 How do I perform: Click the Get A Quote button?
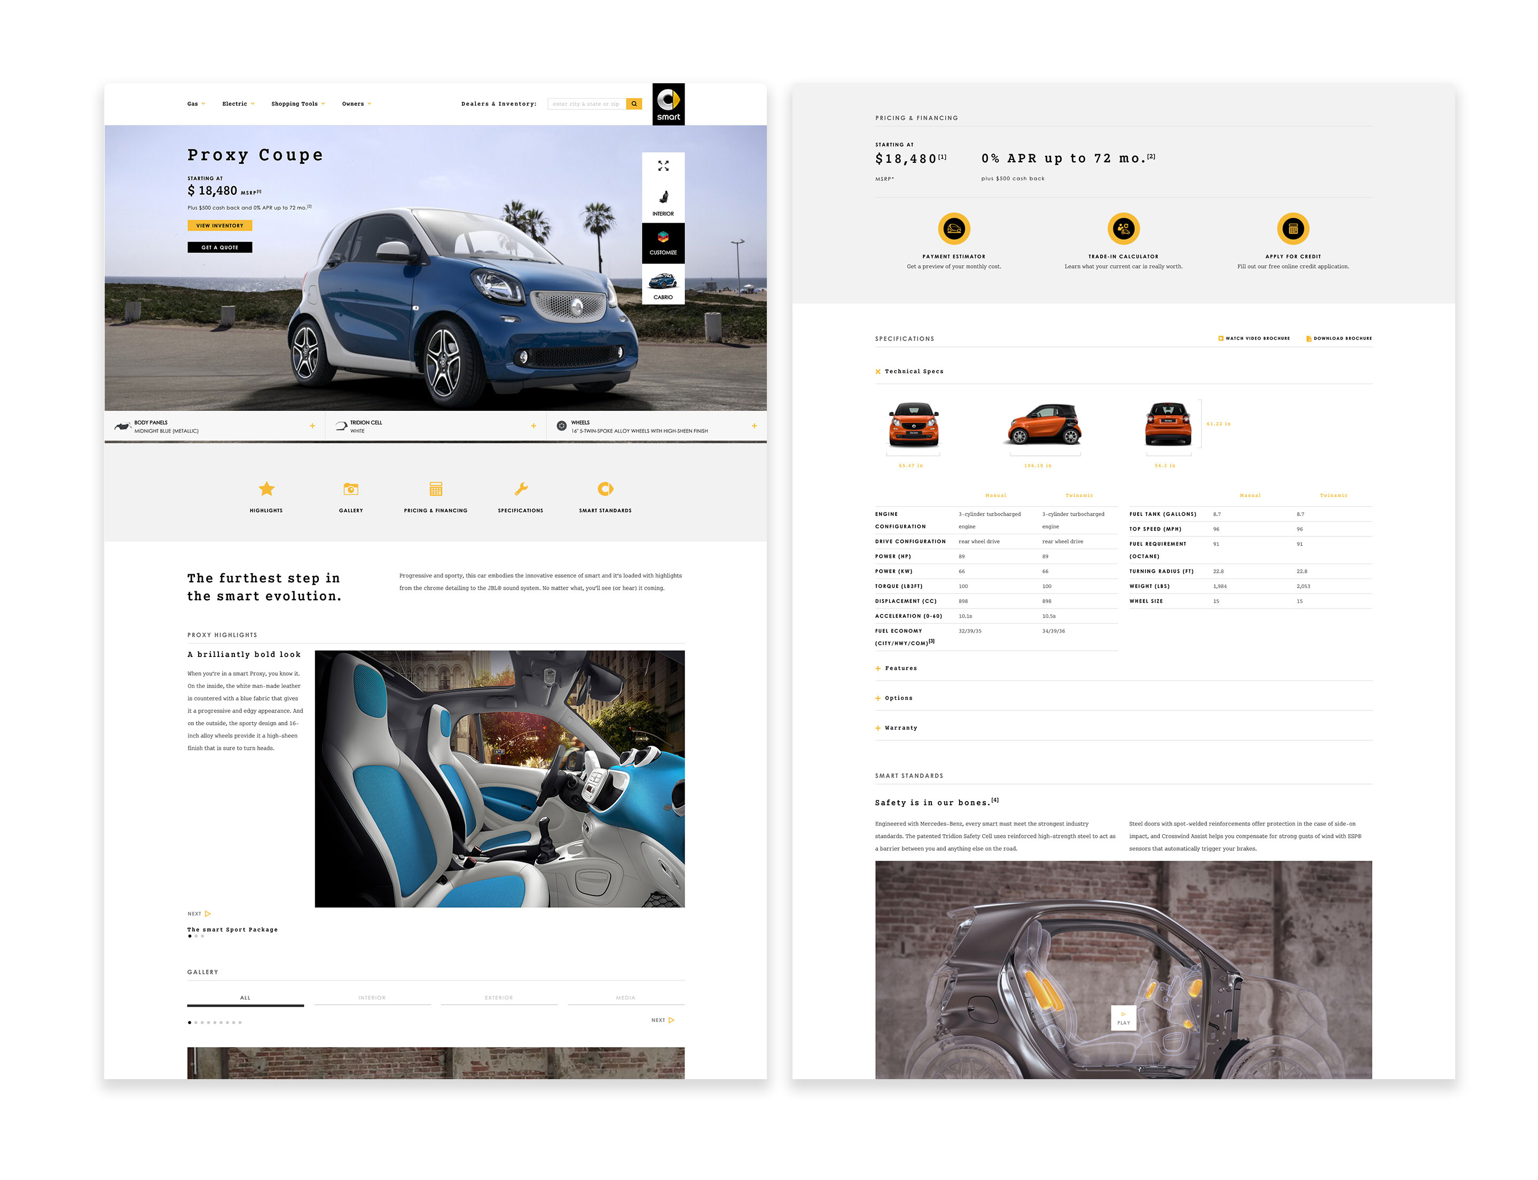pos(219,247)
